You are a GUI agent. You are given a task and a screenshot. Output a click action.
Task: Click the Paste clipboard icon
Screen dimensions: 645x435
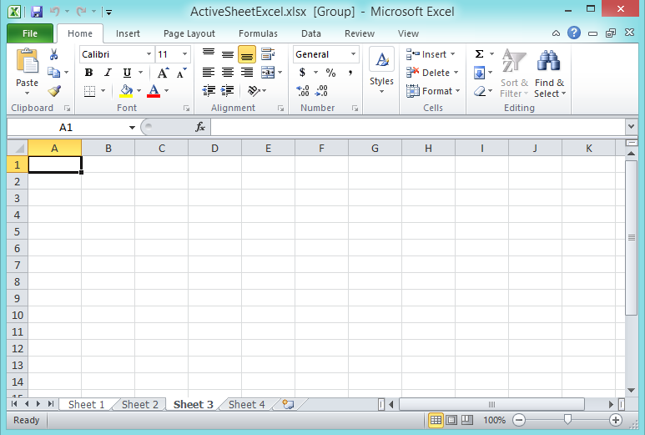click(x=28, y=62)
